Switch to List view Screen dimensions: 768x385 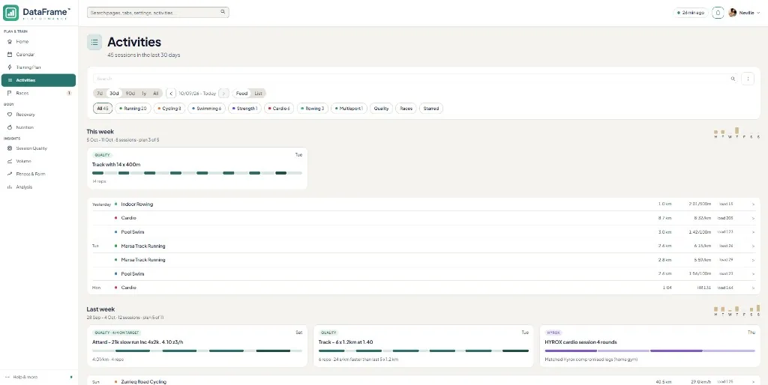tap(258, 94)
